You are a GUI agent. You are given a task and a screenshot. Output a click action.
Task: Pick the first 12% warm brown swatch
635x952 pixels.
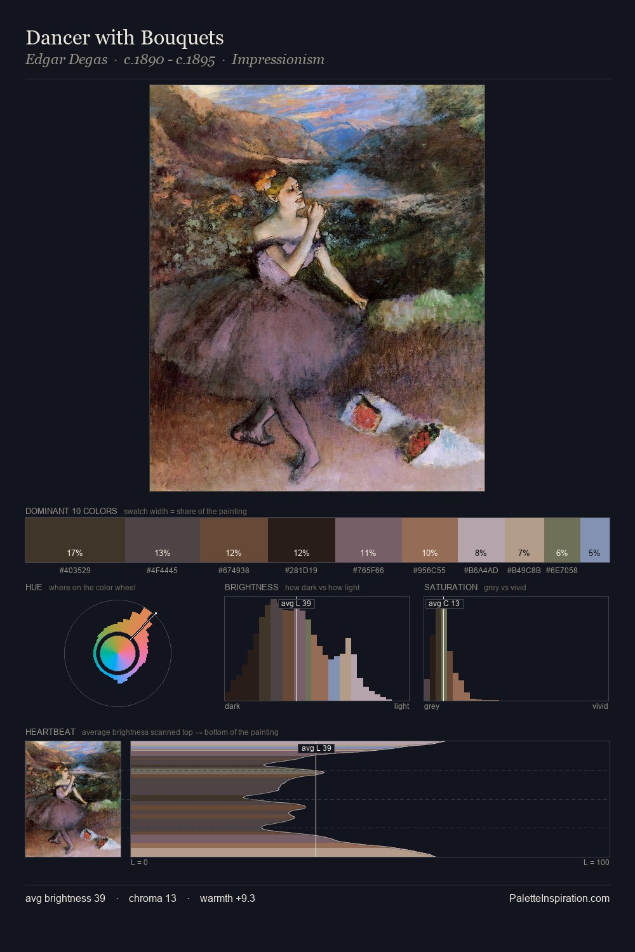[234, 540]
